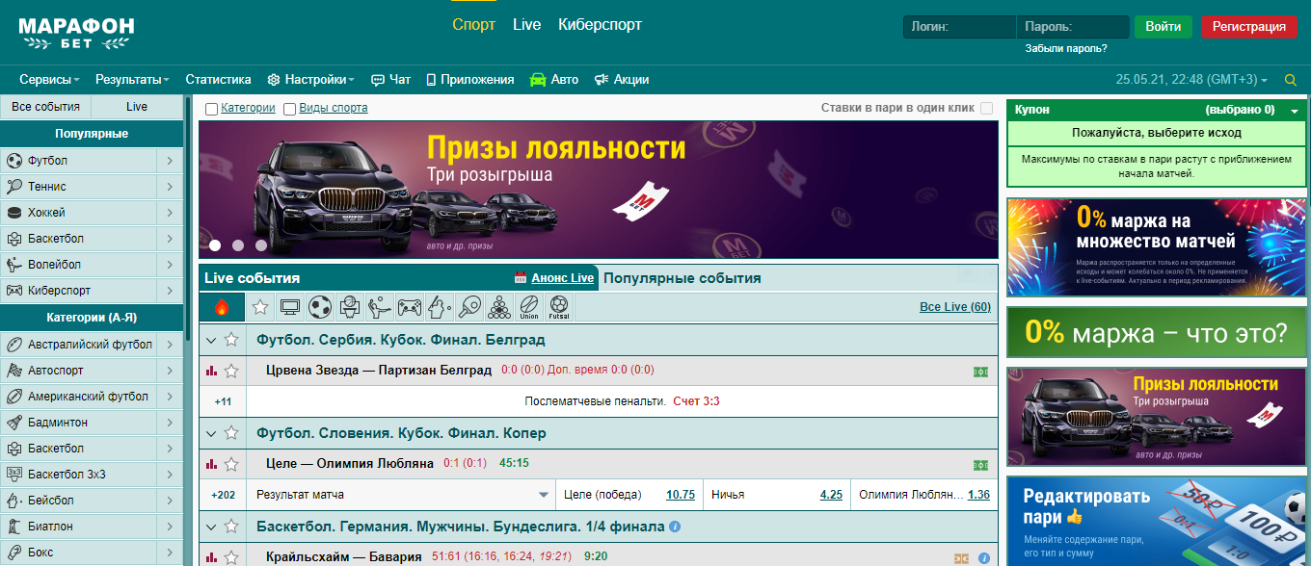
Task: Open the Результат матча market dropdown
Action: pyautogui.click(x=401, y=495)
